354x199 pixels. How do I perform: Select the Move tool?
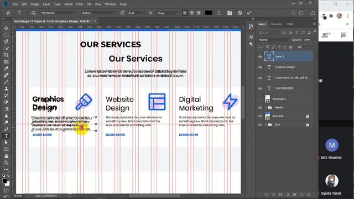coord(6,28)
